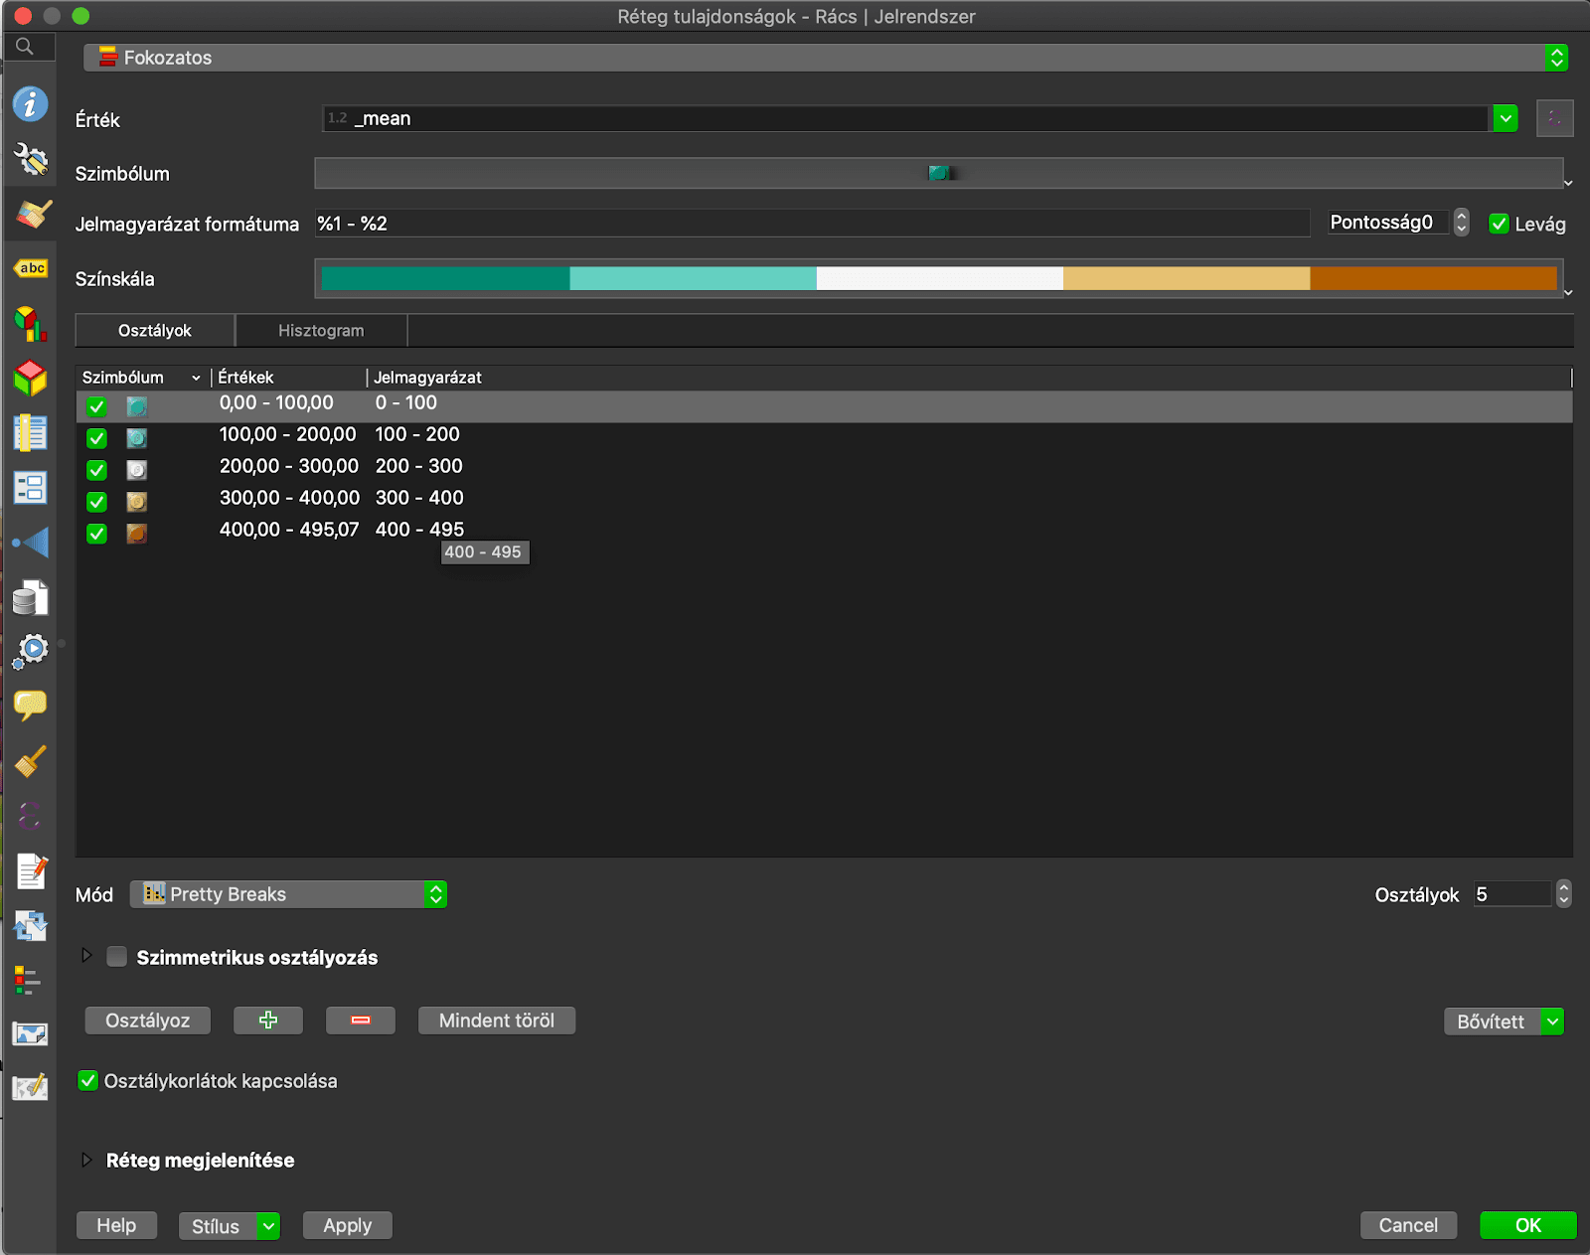The width and height of the screenshot is (1590, 1255).
Task: Open the Display speech bubble icon
Action: pos(30,706)
